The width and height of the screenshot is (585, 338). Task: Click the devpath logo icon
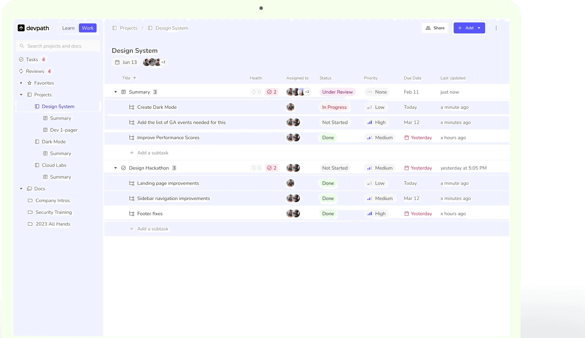tap(21, 28)
